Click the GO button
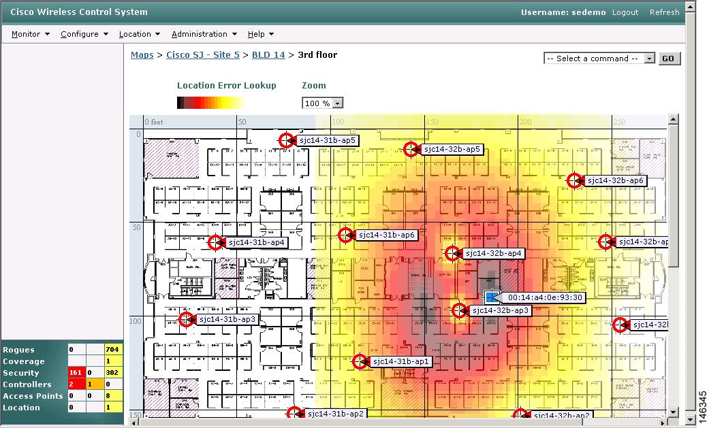This screenshot has width=709, height=428. coord(668,59)
